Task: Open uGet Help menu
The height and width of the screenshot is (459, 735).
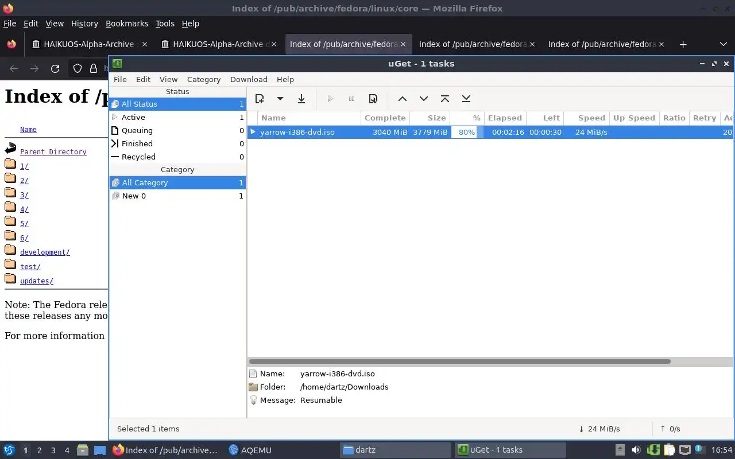Action: pos(285,79)
